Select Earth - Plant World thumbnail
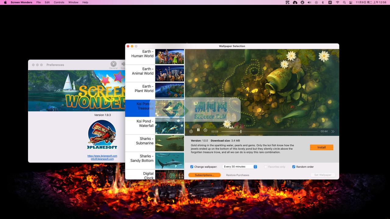The height and width of the screenshot is (219, 390). coord(169,91)
